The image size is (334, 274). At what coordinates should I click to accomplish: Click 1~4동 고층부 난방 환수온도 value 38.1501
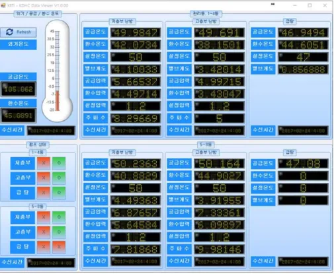tap(220, 45)
